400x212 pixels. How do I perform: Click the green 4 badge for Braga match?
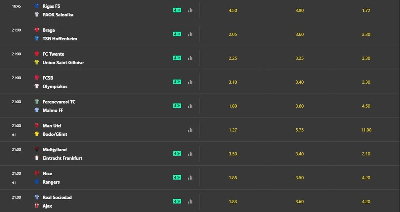coord(177,34)
